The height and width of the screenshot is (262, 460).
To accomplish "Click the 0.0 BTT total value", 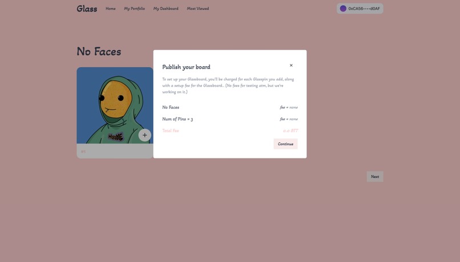I will point(290,130).
